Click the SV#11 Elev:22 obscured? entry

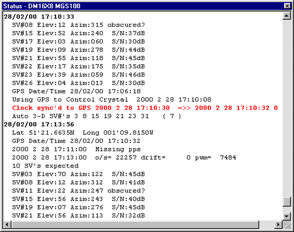[79, 191]
